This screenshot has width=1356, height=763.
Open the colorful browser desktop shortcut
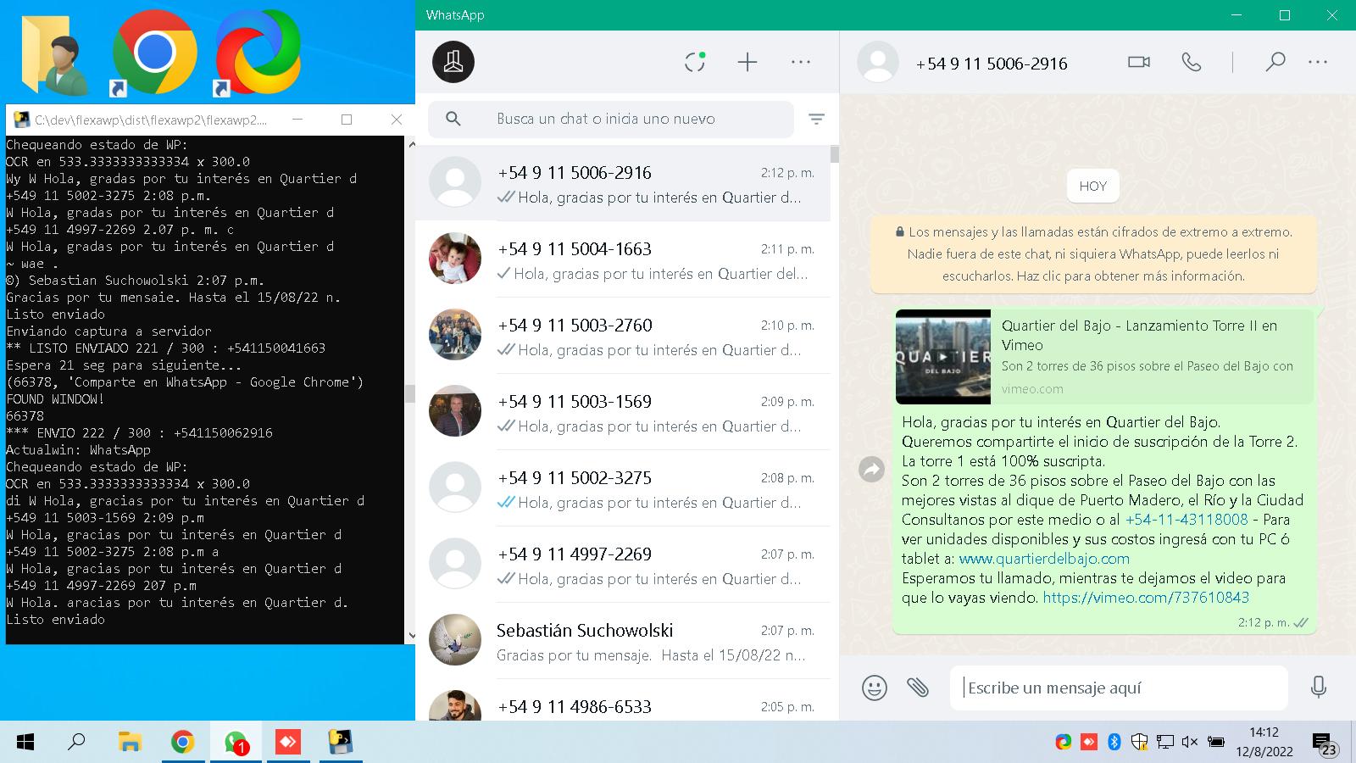(x=258, y=53)
